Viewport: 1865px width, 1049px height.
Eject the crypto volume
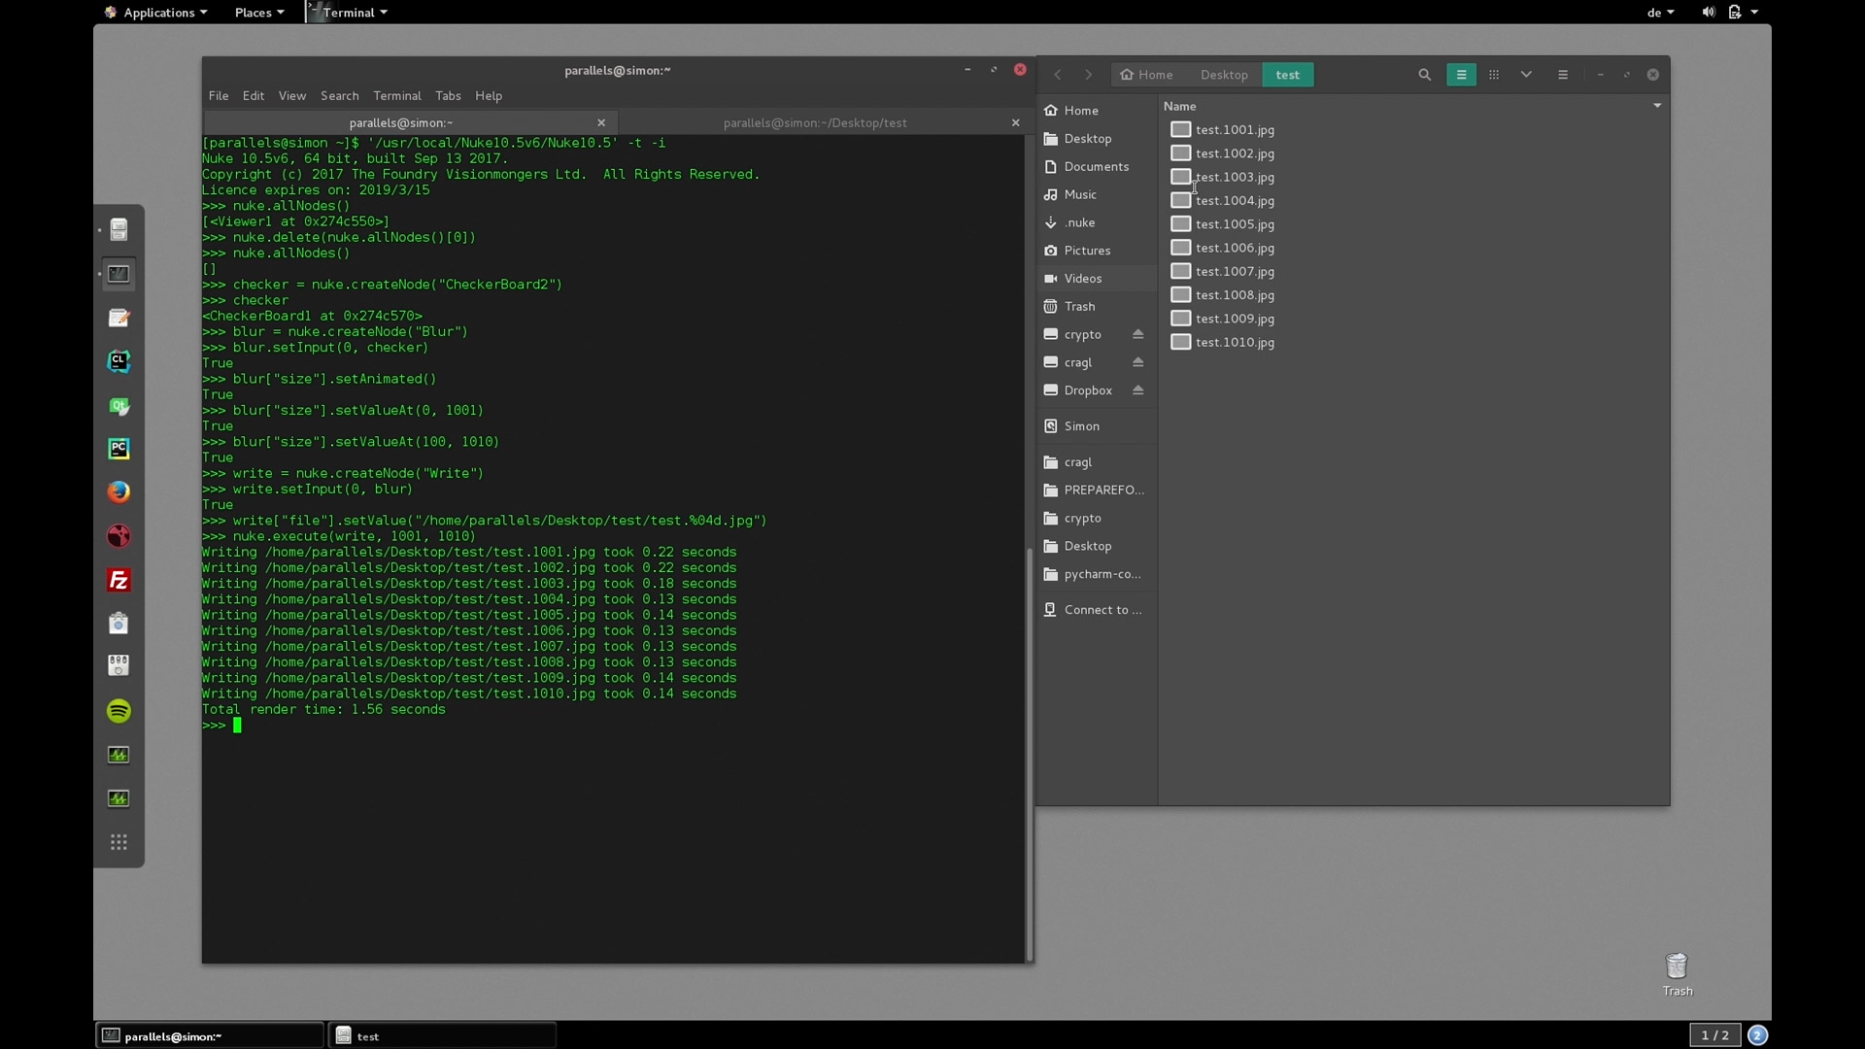1137,334
